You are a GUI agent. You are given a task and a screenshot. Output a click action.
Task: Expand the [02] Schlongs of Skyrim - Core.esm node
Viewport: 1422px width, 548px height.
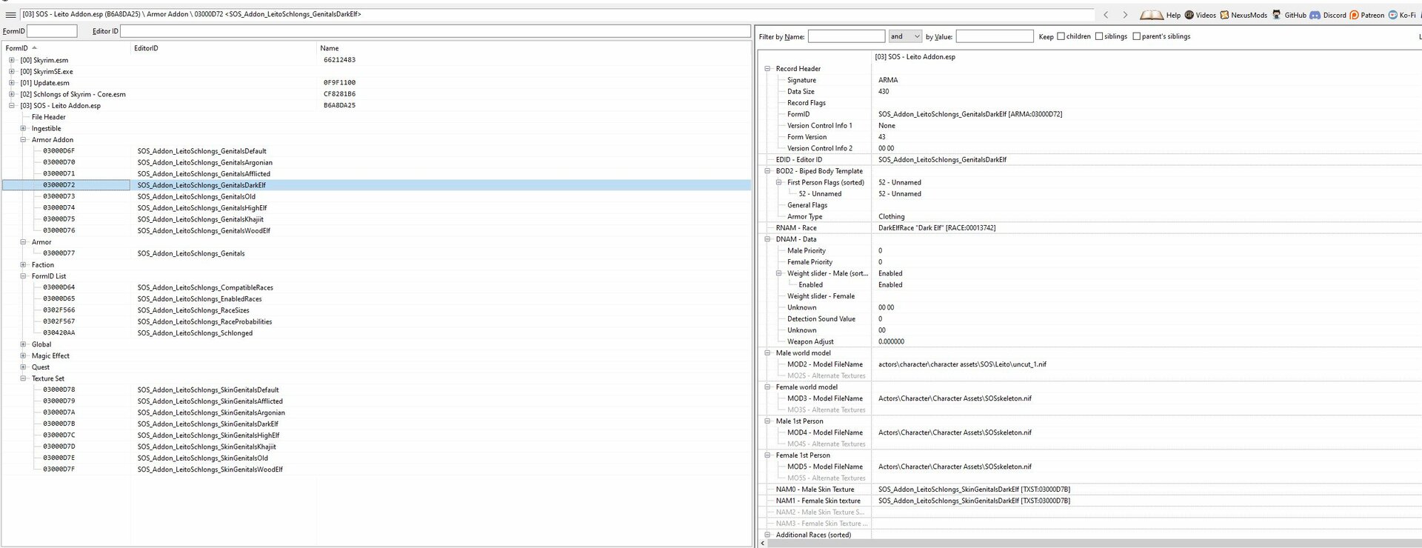[x=12, y=95]
